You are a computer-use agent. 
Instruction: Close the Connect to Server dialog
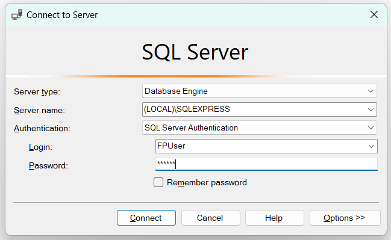coord(374,14)
